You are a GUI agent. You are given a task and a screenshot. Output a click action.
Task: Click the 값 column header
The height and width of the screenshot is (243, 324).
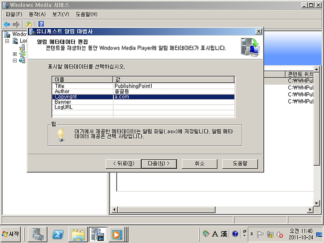click(174, 80)
